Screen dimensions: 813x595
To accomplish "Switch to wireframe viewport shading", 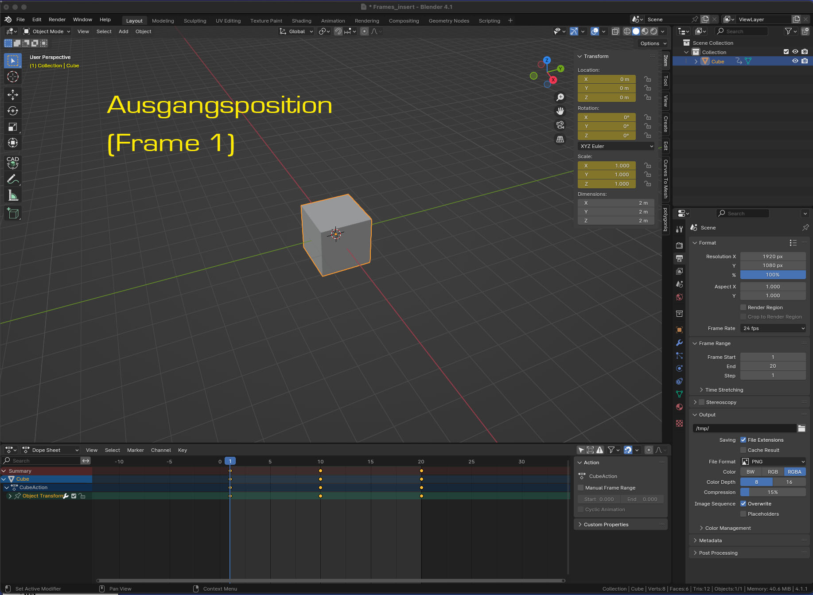I will (x=627, y=31).
